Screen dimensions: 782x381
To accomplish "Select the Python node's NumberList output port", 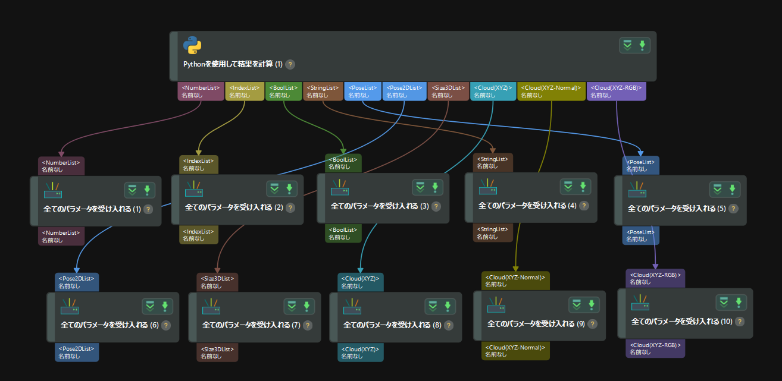I will 201,91.
